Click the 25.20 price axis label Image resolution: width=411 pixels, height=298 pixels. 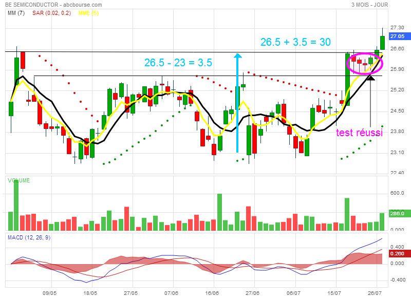pyautogui.click(x=397, y=90)
